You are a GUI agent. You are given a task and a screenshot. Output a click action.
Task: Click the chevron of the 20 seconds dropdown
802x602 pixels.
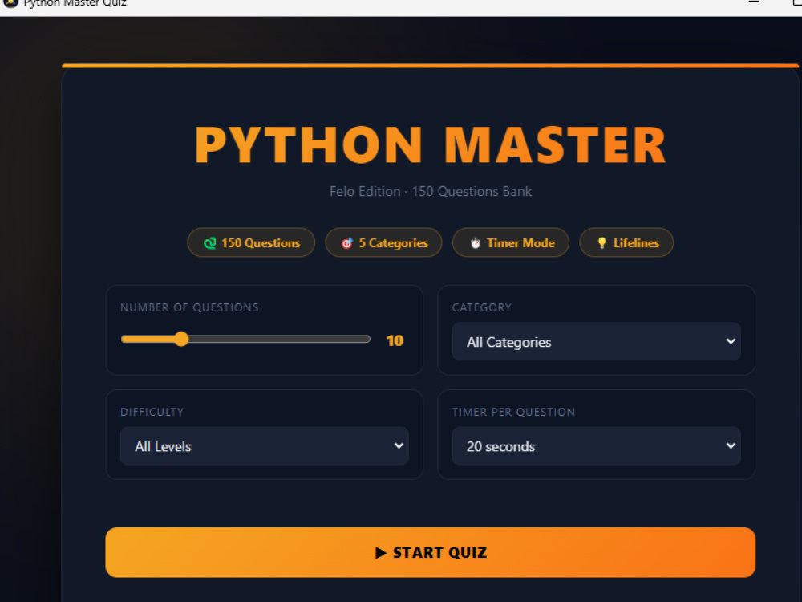731,445
